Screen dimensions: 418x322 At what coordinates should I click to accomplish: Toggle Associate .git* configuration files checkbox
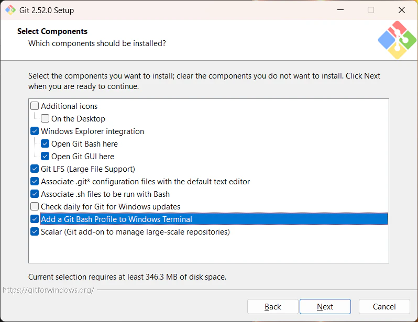(x=35, y=181)
